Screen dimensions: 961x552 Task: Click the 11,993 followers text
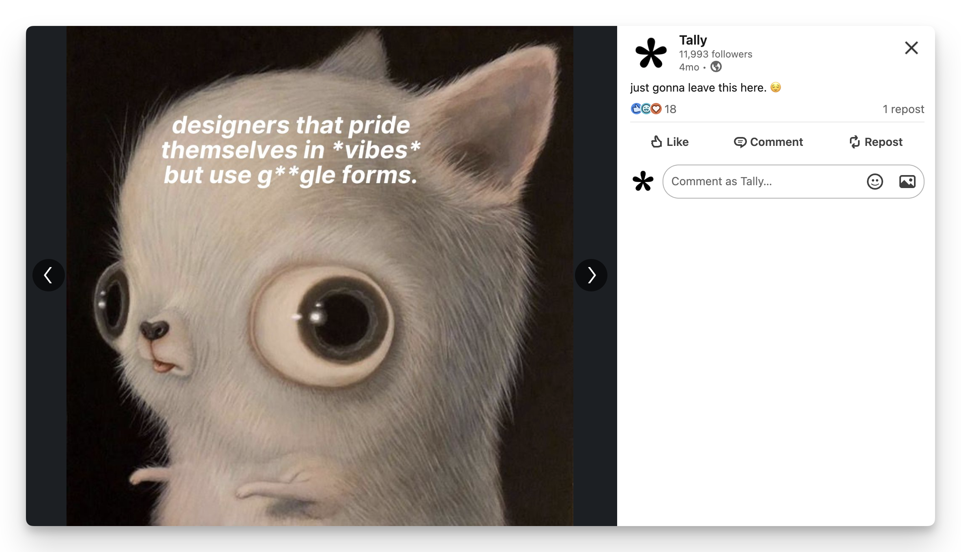pos(716,54)
